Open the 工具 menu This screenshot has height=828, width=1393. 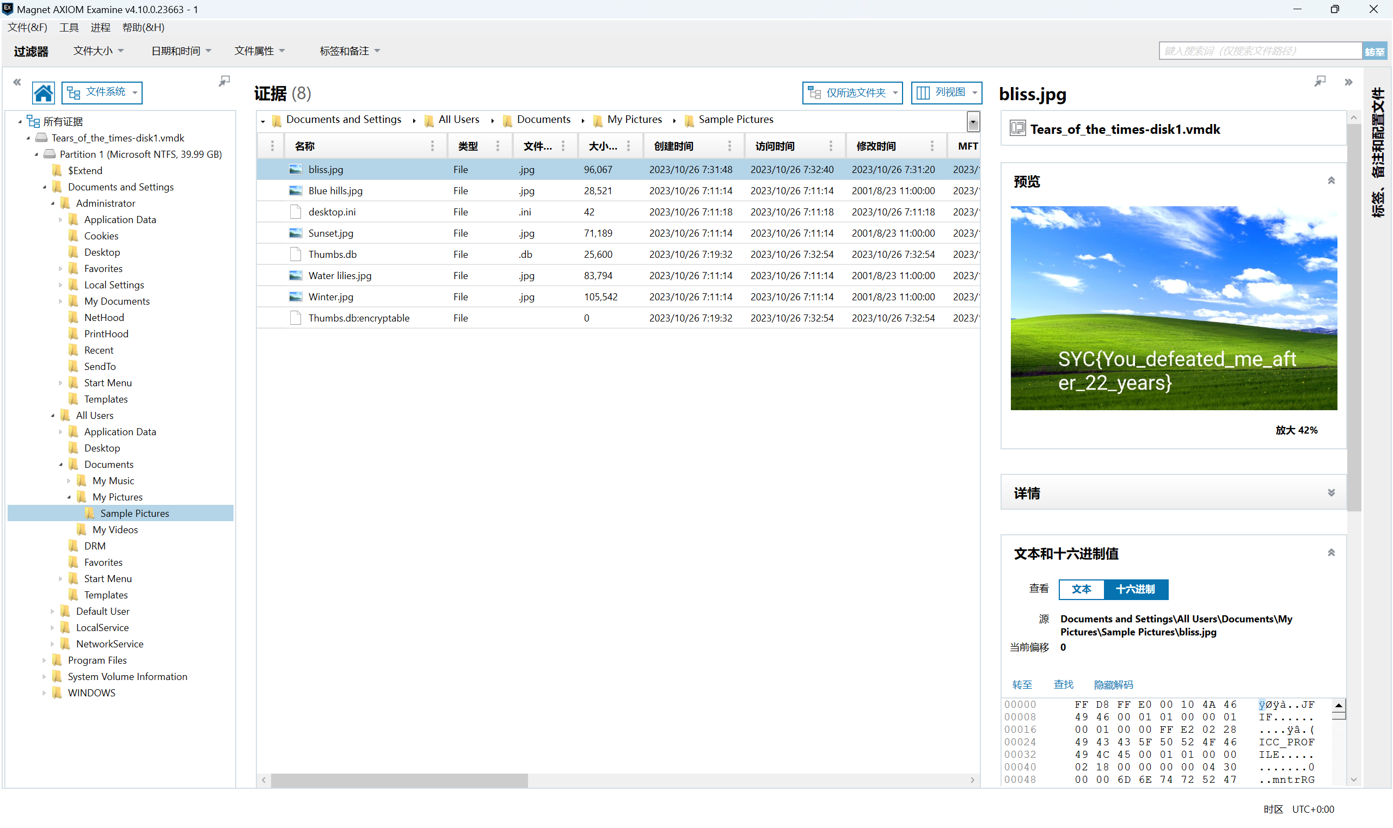click(69, 27)
